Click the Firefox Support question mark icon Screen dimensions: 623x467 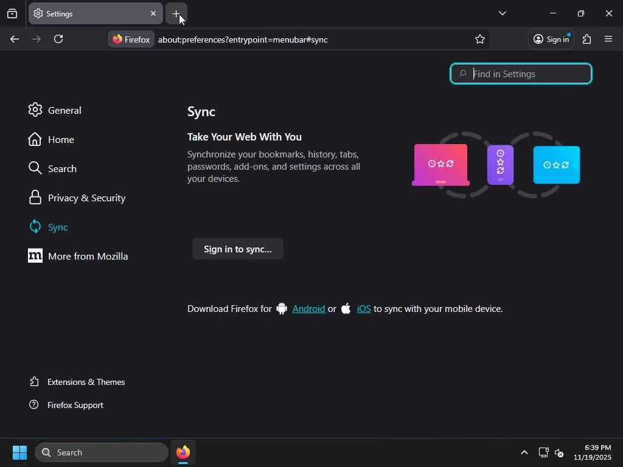[34, 404]
